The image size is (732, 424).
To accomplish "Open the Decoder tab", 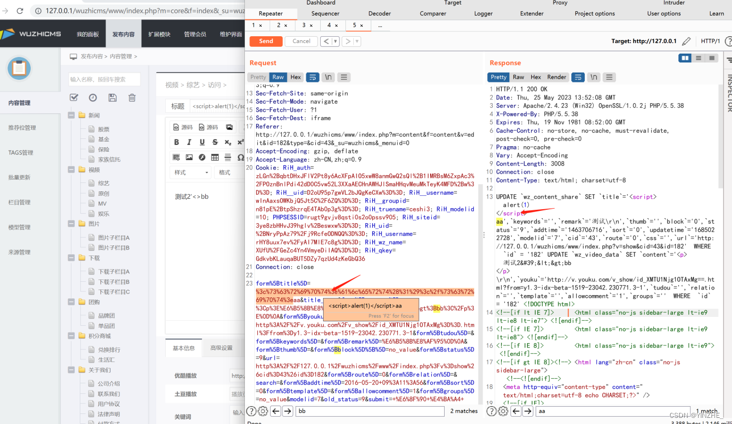I will (379, 13).
